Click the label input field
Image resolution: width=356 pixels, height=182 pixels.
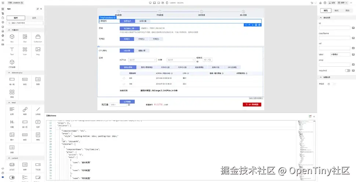click(x=340, y=55)
